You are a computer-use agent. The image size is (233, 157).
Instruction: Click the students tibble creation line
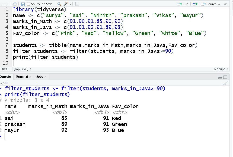(x=105, y=45)
